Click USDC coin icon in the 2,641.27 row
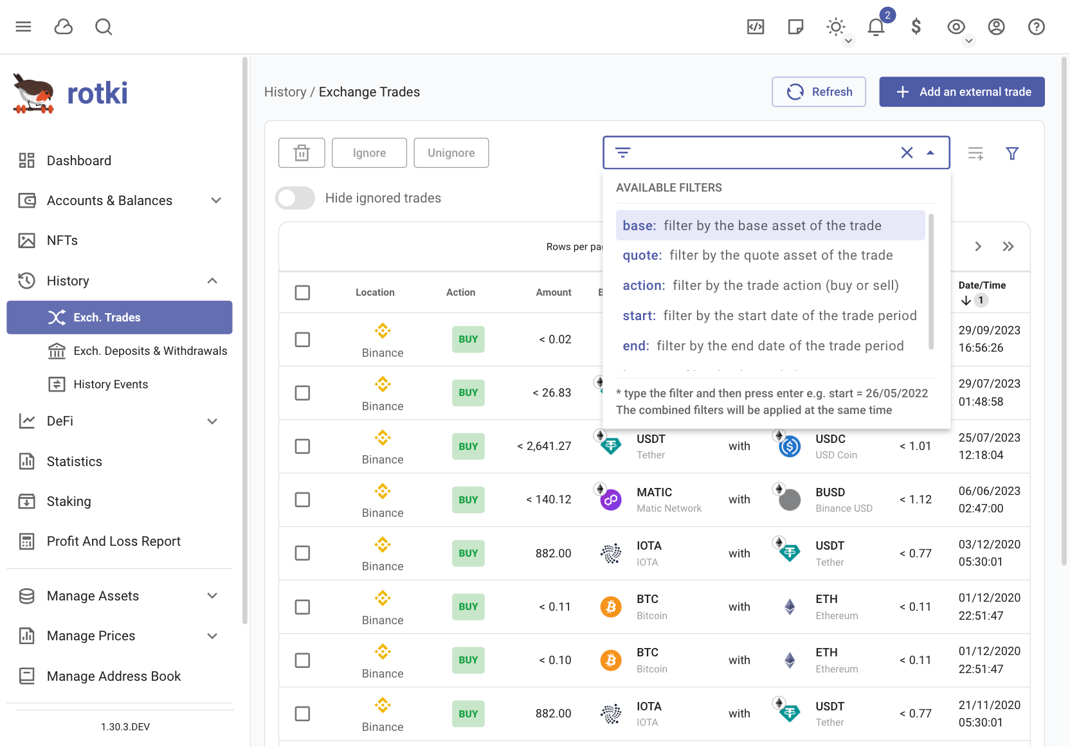 [790, 446]
